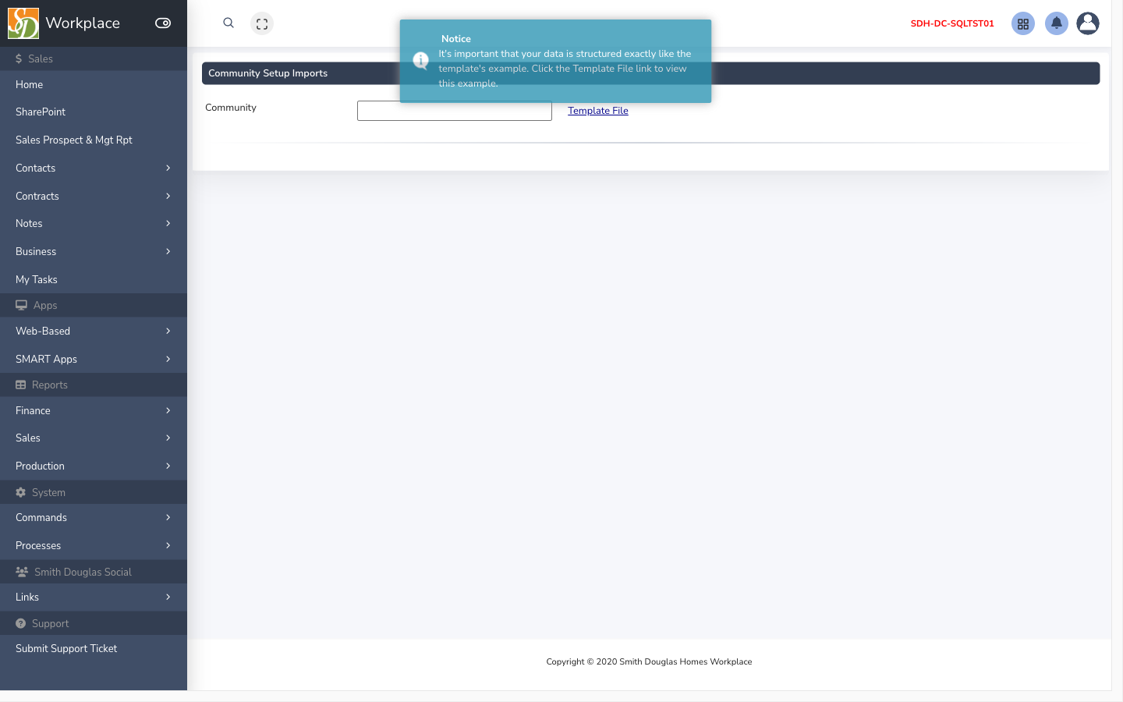Click the monitor icon beside Apps header
This screenshot has width=1123, height=702.
point(22,306)
